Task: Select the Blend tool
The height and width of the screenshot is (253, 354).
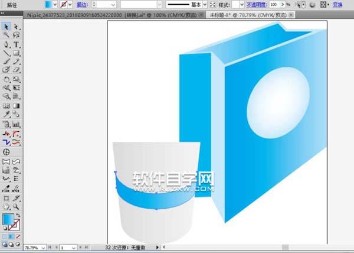Action: 16,114
